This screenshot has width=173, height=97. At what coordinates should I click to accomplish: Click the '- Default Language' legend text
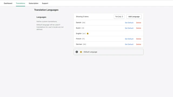(x=90, y=52)
